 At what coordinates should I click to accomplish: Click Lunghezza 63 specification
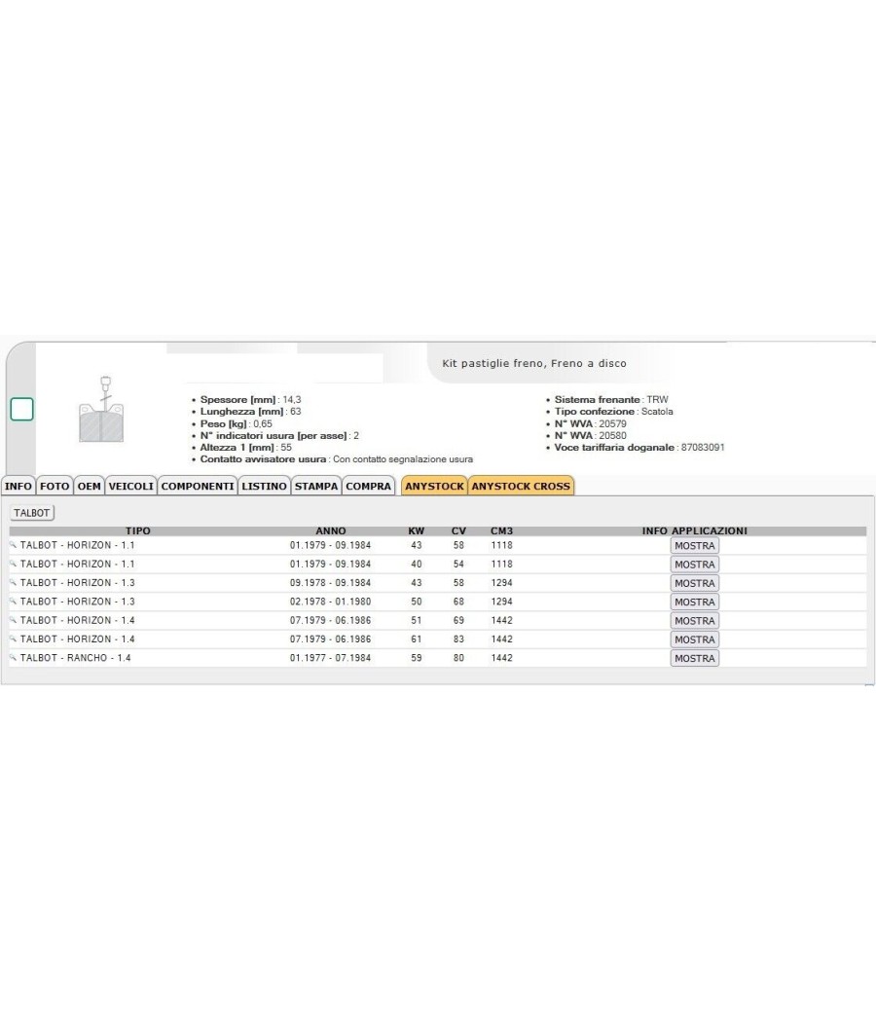(x=250, y=412)
